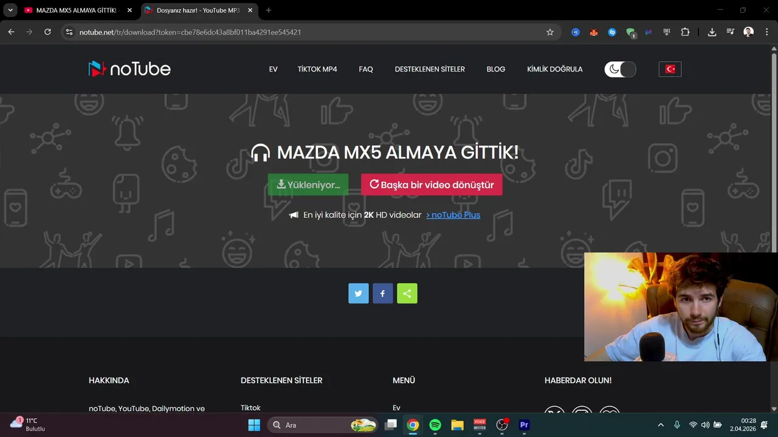Viewport: 778px width, 437px height.
Task: Open the purple sound wave extension
Action: click(x=649, y=32)
